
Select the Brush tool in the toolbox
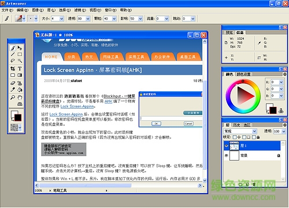(13, 48)
